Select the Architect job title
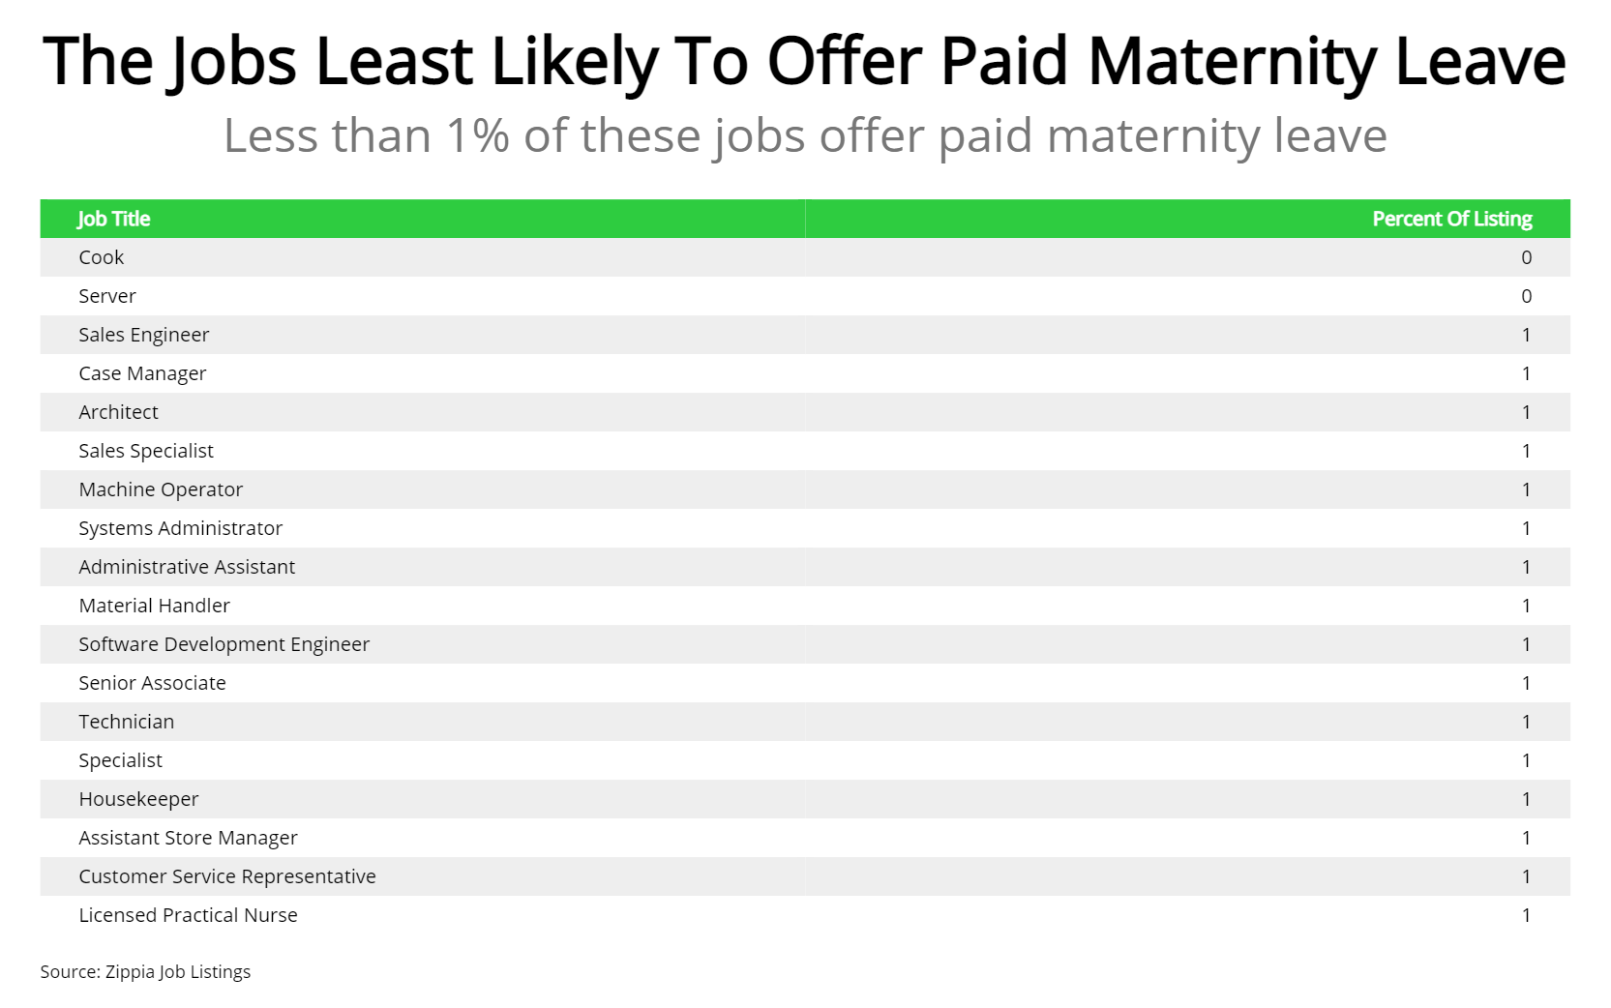This screenshot has height=1008, width=1611. tap(118, 412)
